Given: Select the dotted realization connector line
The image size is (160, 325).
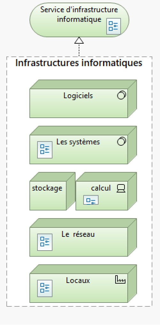Looking at the screenshot, I should [79, 50].
